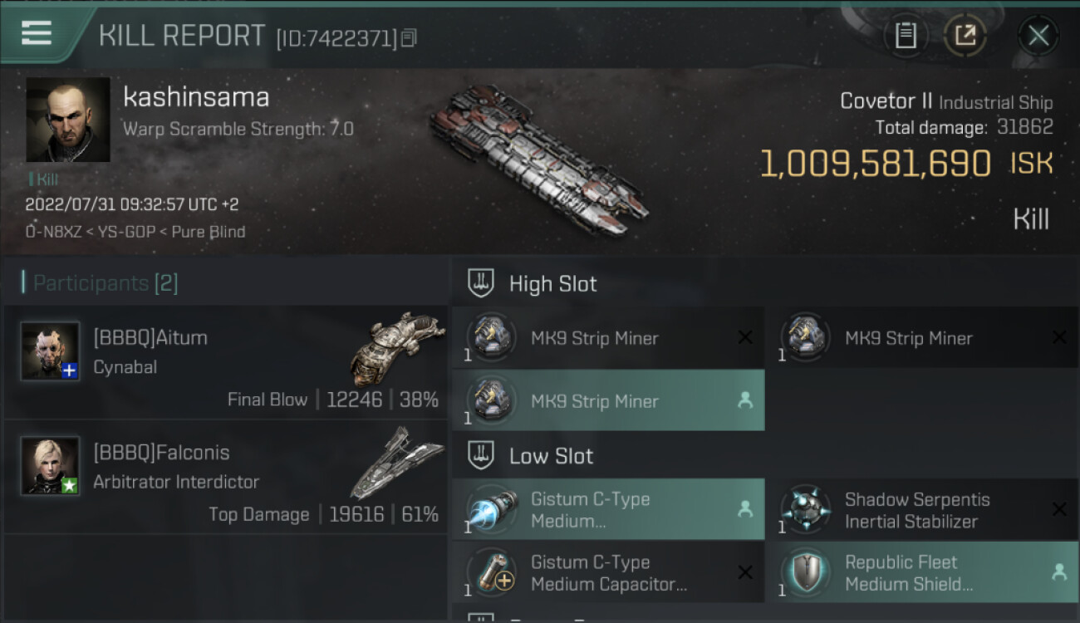This screenshot has height=623, width=1080.
Task: Open the clipboard notes icon
Action: [x=906, y=36]
